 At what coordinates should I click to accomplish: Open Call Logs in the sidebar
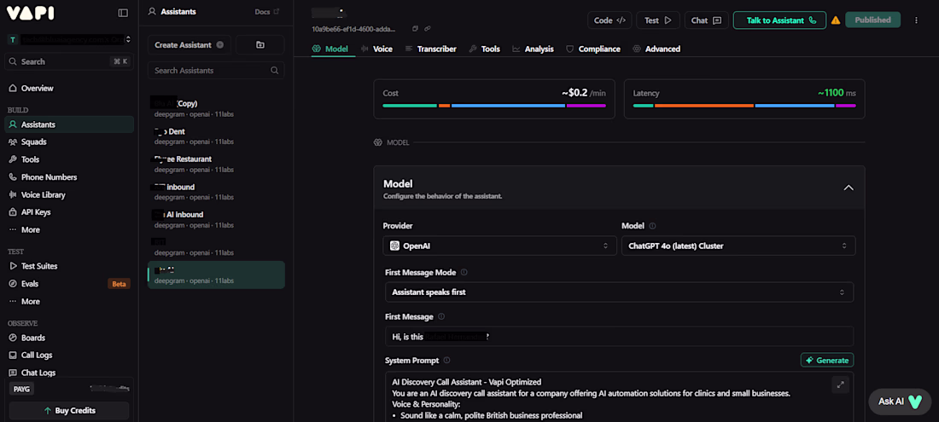tap(69, 355)
